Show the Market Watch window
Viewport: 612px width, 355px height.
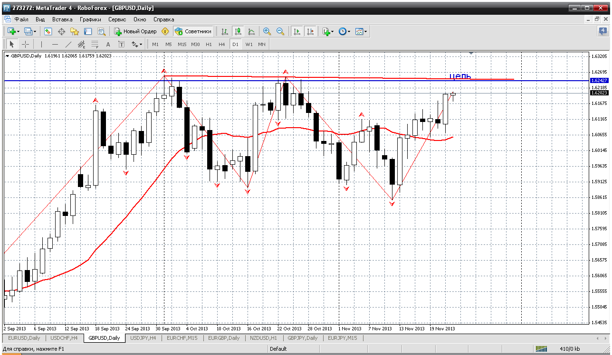tap(48, 31)
